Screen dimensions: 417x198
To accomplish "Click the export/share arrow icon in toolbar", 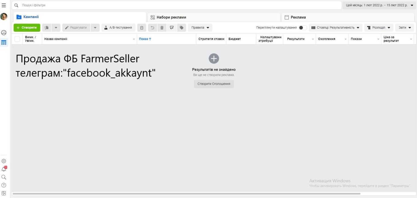I will tap(172, 27).
